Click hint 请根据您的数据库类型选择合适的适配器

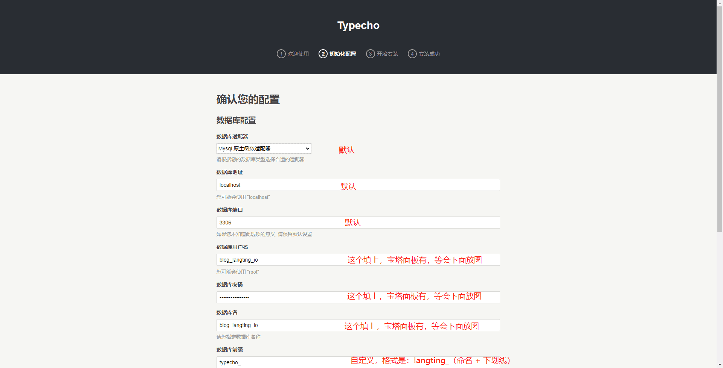pos(261,159)
